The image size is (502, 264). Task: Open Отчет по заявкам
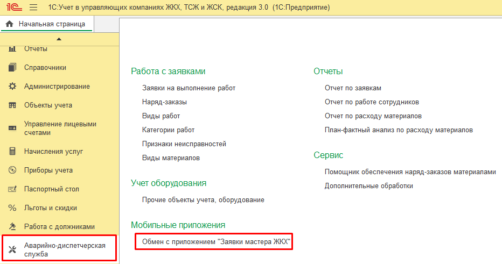tap(353, 88)
